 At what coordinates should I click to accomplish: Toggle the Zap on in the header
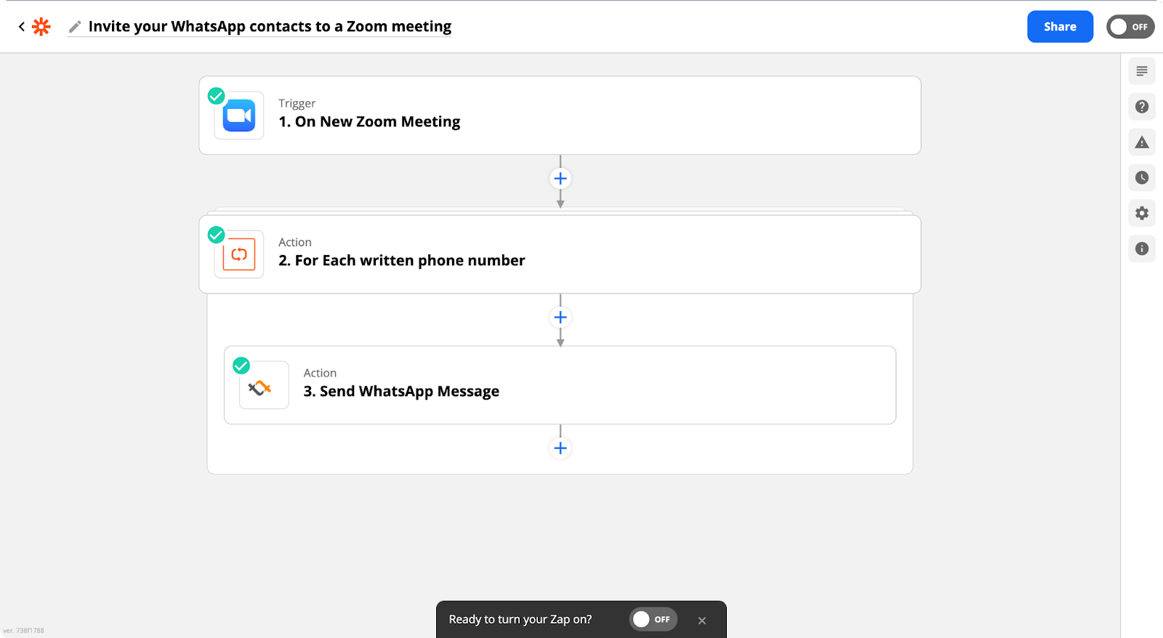(1130, 27)
